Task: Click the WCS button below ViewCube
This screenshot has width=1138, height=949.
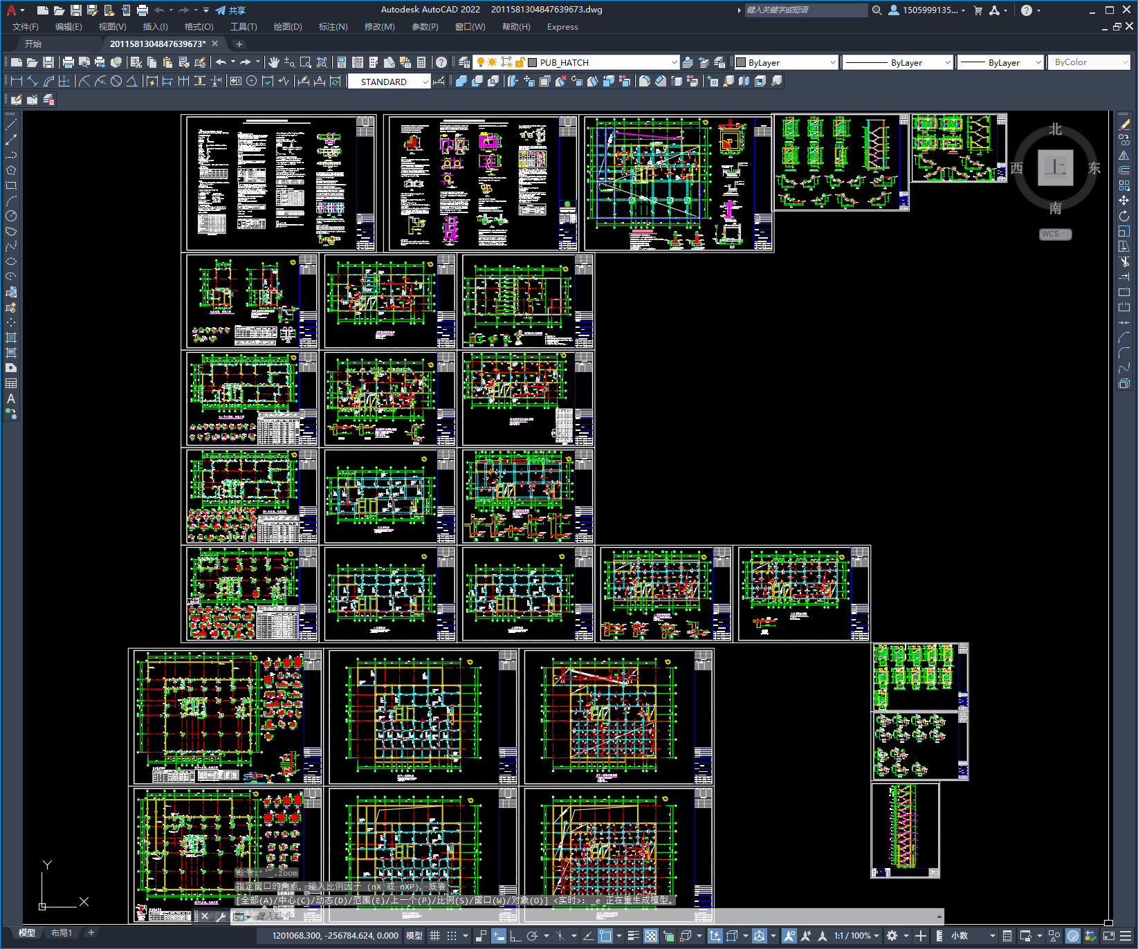Action: pyautogui.click(x=1055, y=234)
